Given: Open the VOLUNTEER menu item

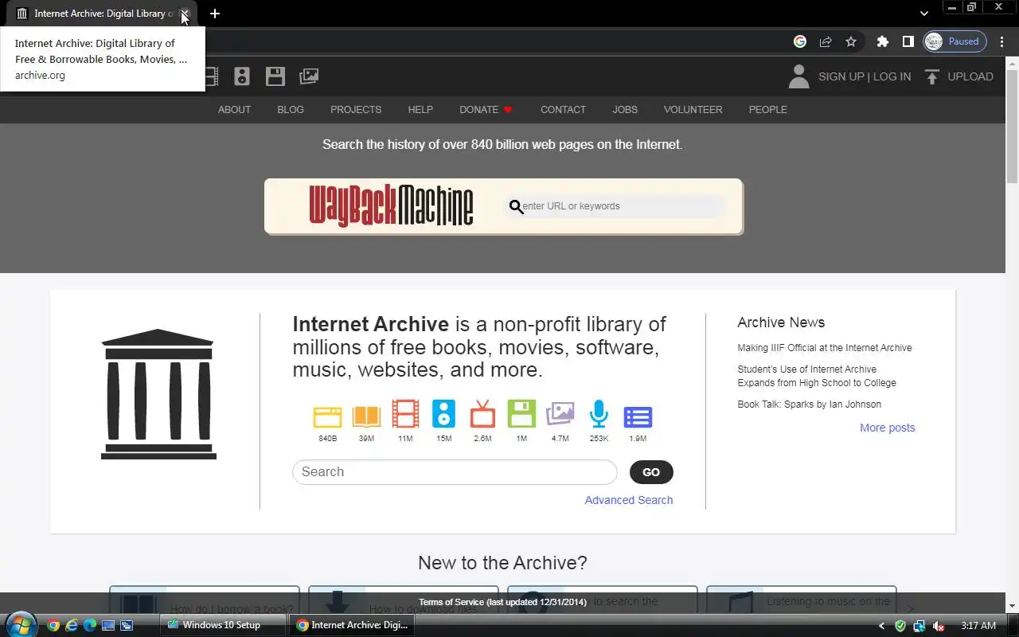Looking at the screenshot, I should (693, 110).
